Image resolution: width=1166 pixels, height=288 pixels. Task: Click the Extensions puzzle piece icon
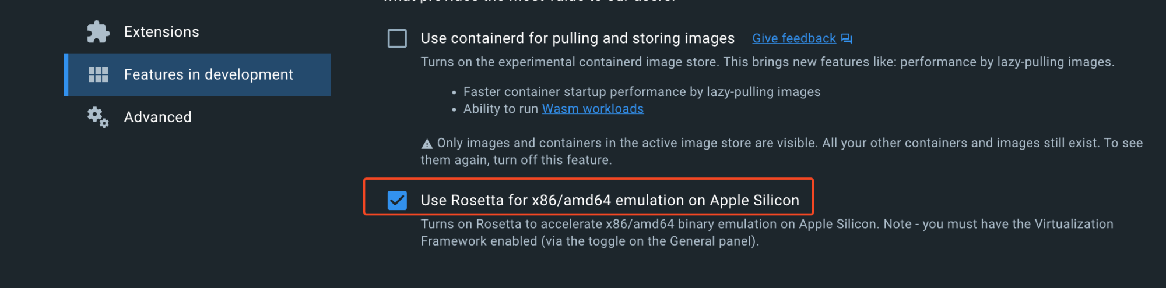(98, 32)
